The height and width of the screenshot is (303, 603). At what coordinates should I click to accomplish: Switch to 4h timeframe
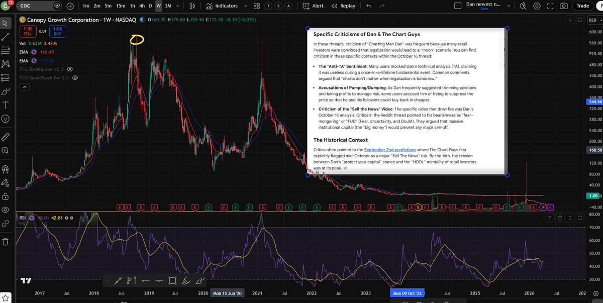coord(142,6)
